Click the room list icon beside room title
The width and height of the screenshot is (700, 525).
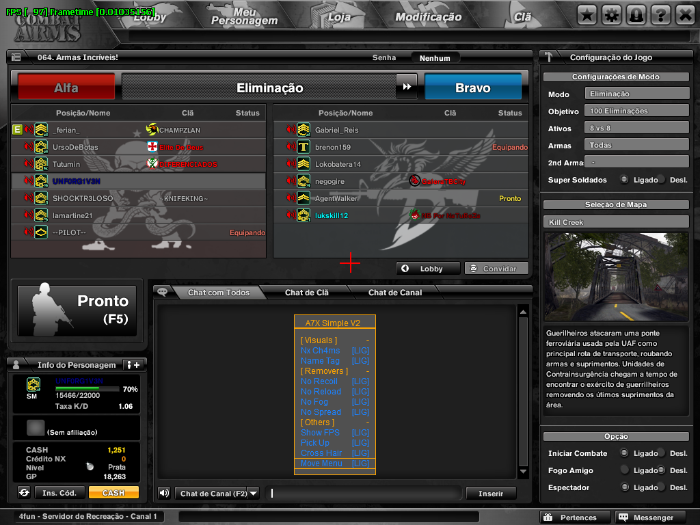[16, 58]
